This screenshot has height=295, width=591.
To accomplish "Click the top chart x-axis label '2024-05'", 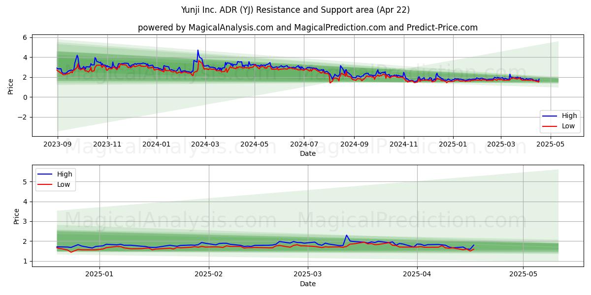I will [x=255, y=145].
